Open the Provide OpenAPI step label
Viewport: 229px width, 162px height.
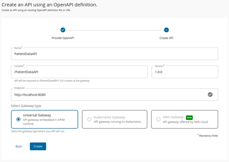[63, 38]
